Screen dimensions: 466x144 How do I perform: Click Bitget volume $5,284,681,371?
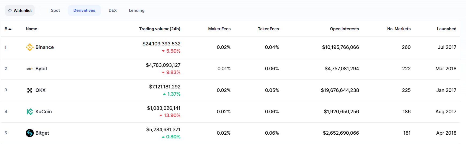(163, 130)
